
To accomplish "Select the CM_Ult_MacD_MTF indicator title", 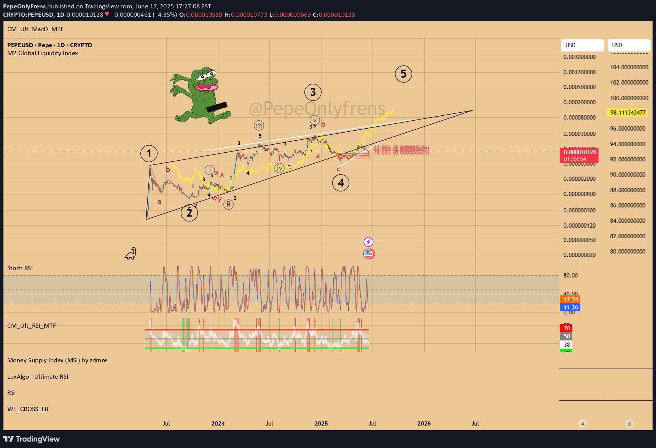I will tap(35, 29).
